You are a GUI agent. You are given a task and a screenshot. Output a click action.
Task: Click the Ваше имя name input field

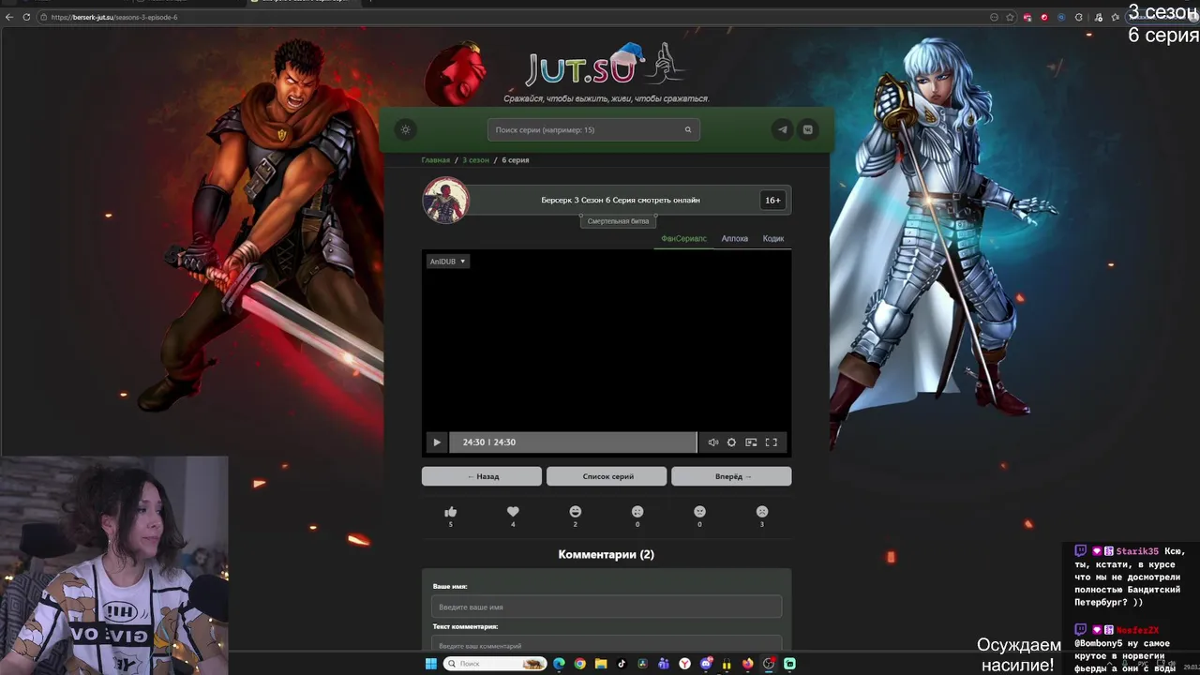(x=607, y=607)
